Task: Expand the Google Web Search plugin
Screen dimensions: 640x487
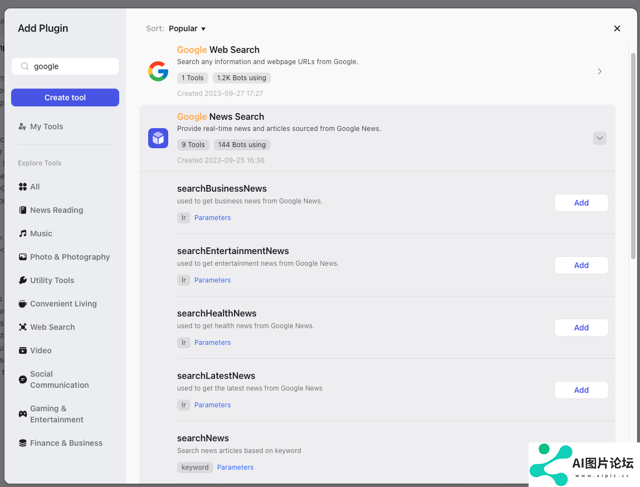Action: click(x=599, y=71)
